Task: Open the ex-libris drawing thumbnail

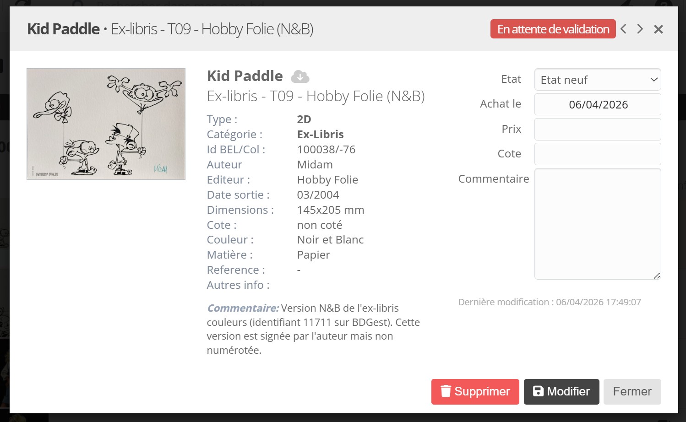Action: (x=106, y=124)
